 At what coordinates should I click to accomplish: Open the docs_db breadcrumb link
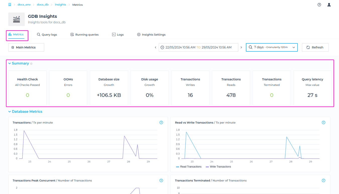43,5
